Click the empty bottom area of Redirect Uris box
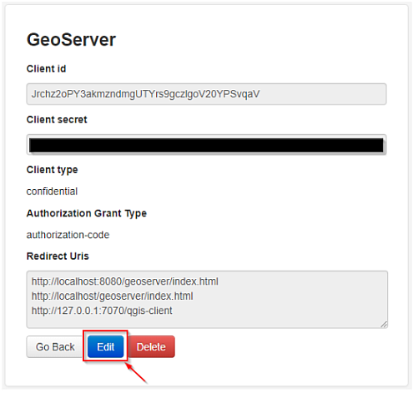This screenshot has width=413, height=393. pos(207,322)
